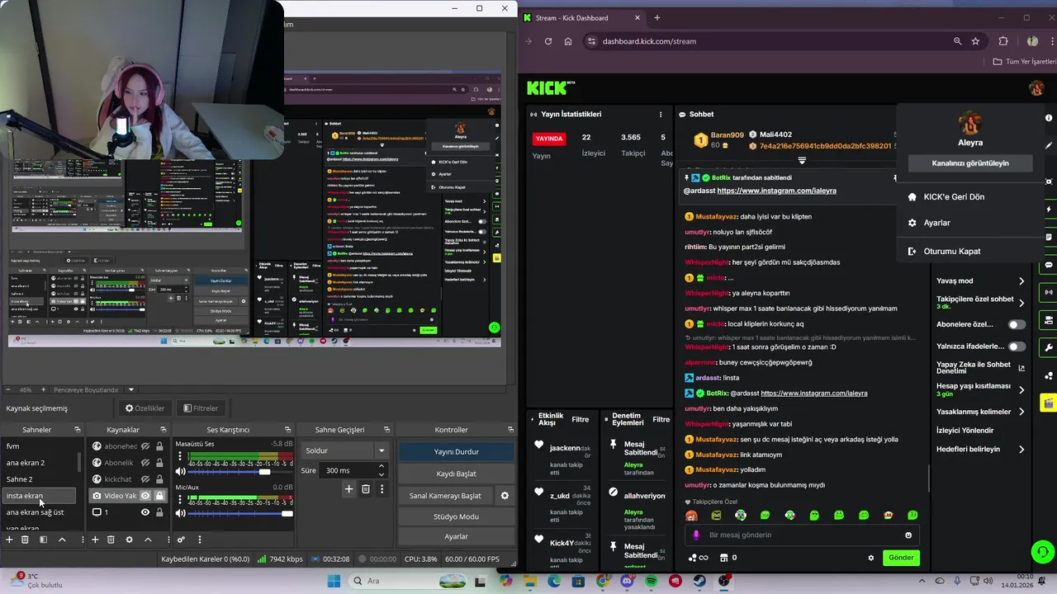1057x594 pixels.
Task: Open Spotify from Windows taskbar
Action: (652, 582)
